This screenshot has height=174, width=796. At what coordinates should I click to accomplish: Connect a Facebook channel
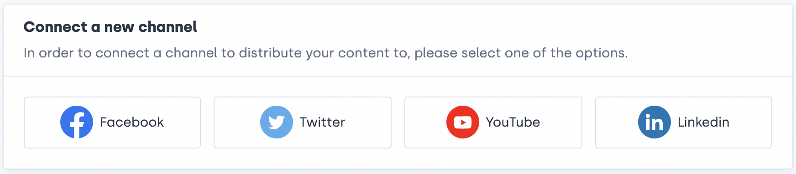(112, 123)
